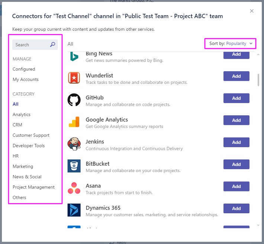Click the scrollbar up arrow
Screen dimensions: 264x244
point(258,55)
